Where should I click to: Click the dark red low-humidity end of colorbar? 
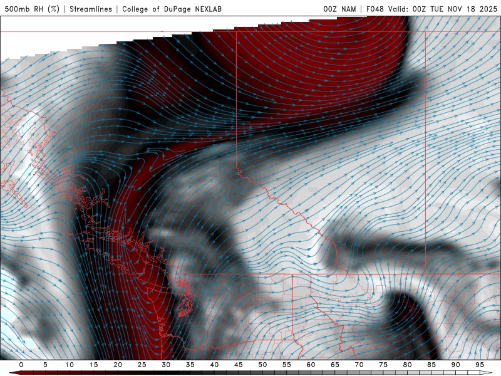coord(14,373)
